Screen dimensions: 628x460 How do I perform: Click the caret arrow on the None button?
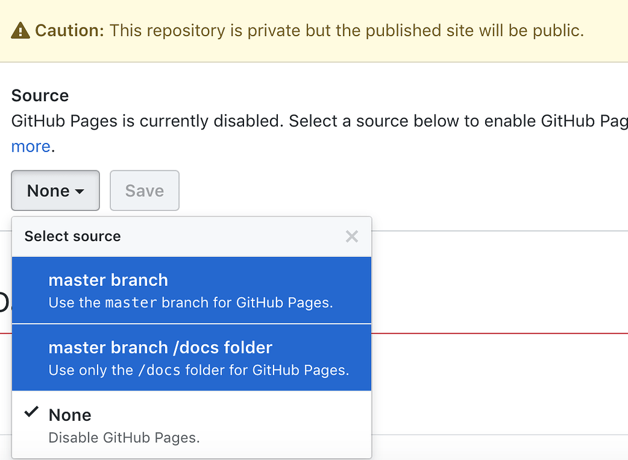coord(78,191)
